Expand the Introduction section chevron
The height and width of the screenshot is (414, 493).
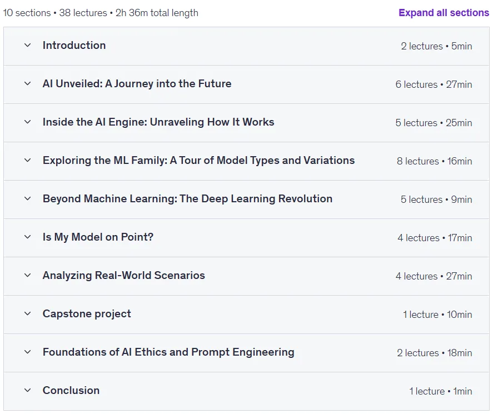click(x=28, y=45)
